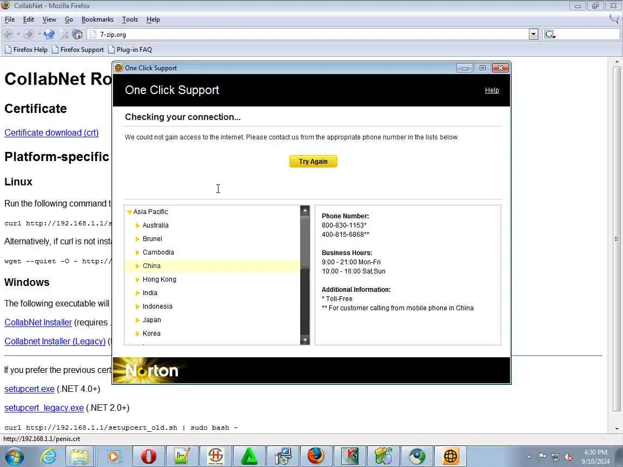Screen dimensions: 623x467
Task: Open the Plug-in FAQ bookmark
Action: point(130,50)
